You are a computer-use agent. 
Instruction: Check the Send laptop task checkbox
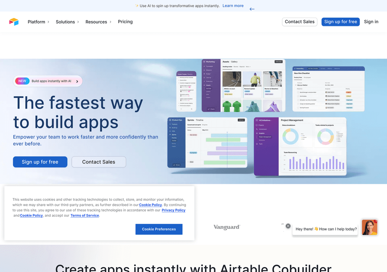[298, 96]
